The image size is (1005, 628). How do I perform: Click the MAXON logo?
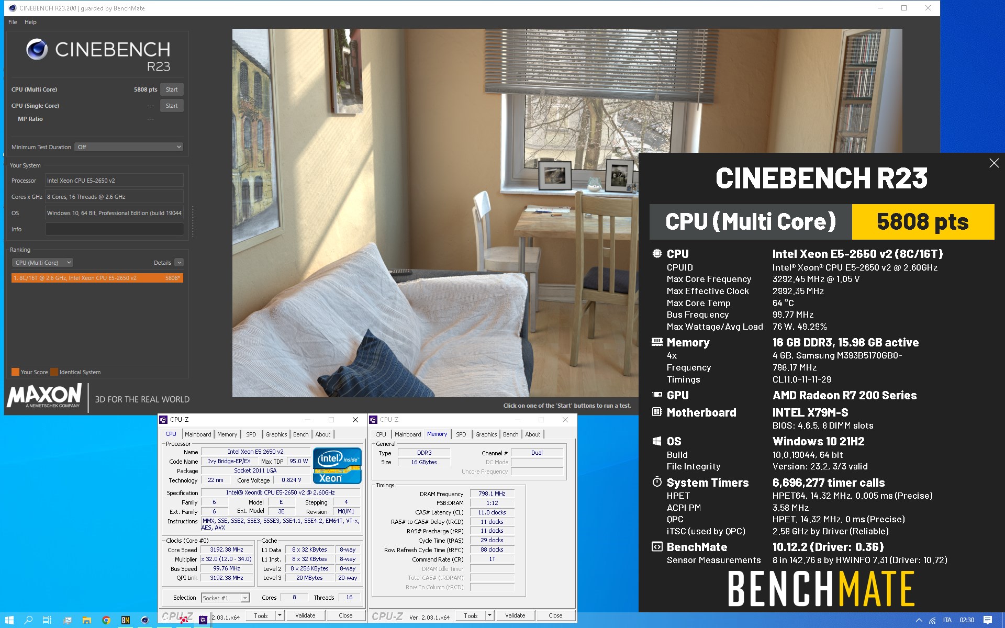coord(44,396)
